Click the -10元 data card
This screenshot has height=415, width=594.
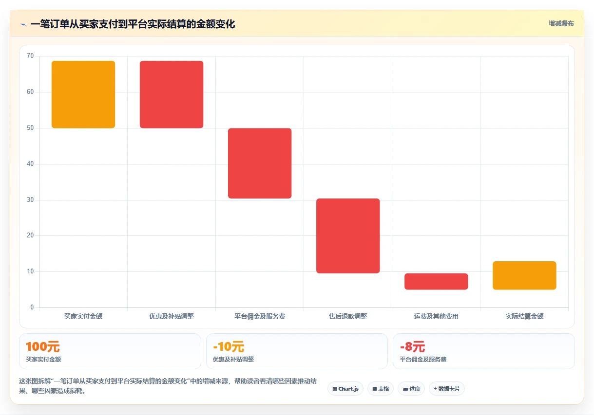tap(297, 351)
